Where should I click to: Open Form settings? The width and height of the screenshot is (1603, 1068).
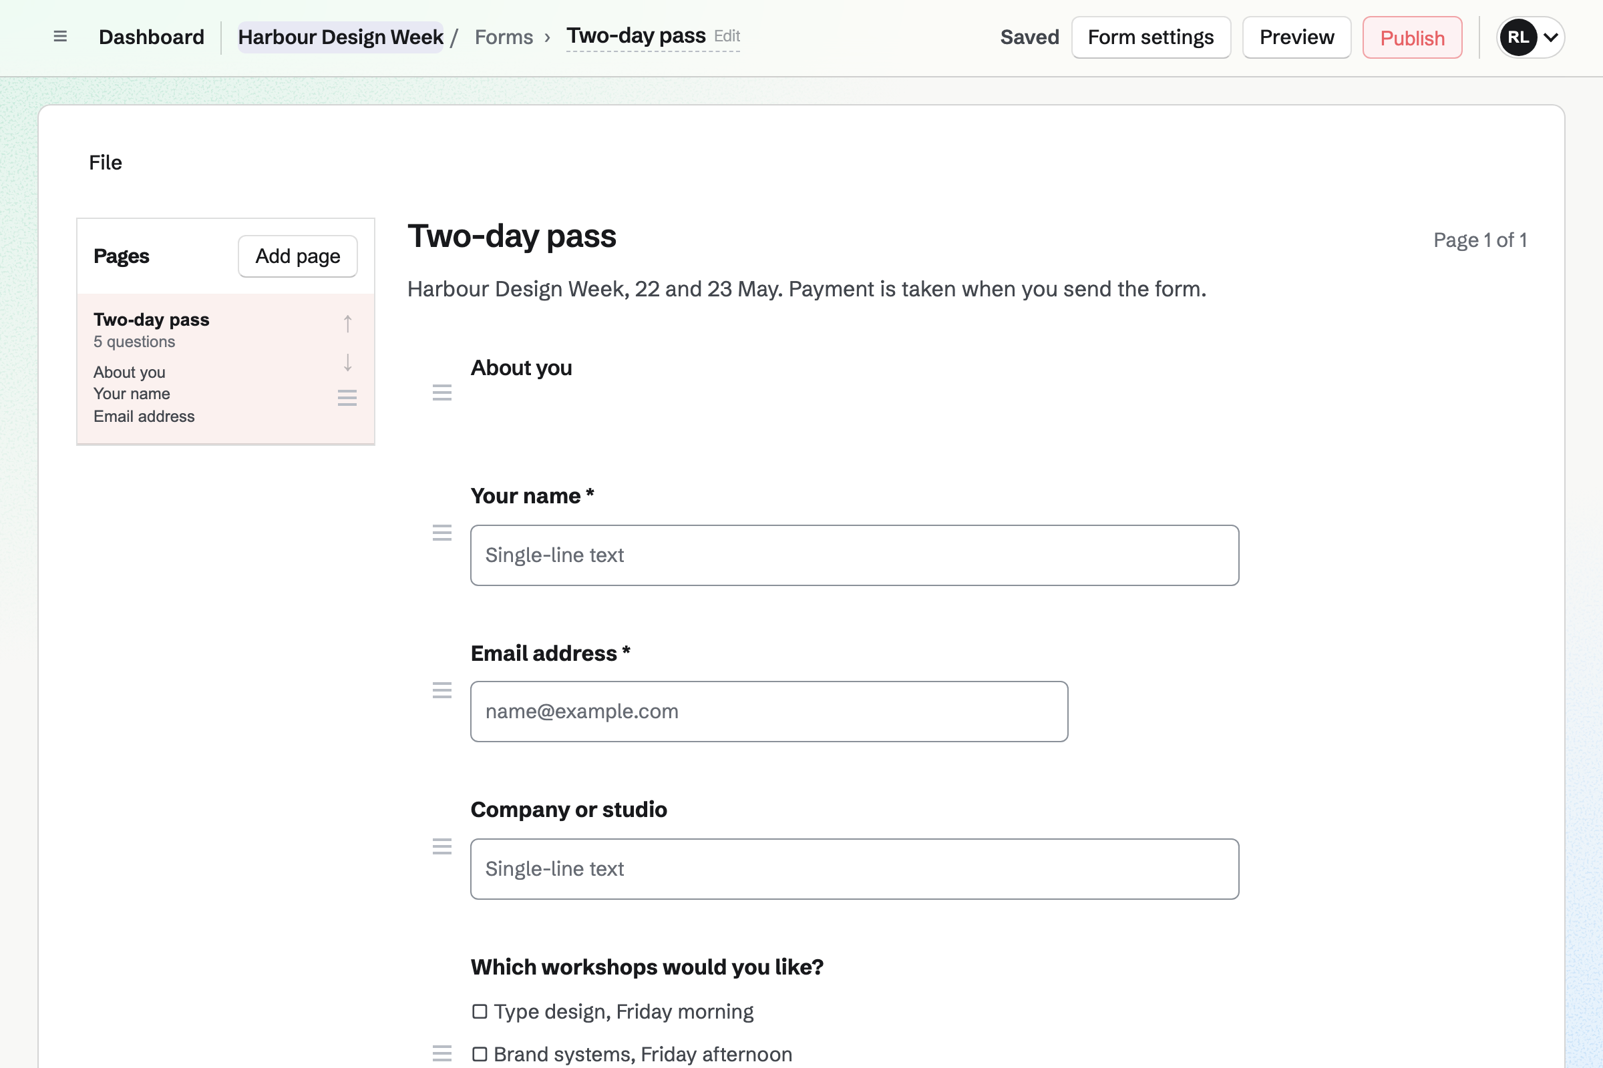(x=1151, y=37)
